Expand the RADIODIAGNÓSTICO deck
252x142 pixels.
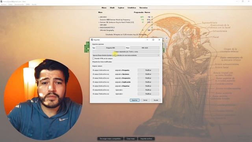click(x=99, y=28)
